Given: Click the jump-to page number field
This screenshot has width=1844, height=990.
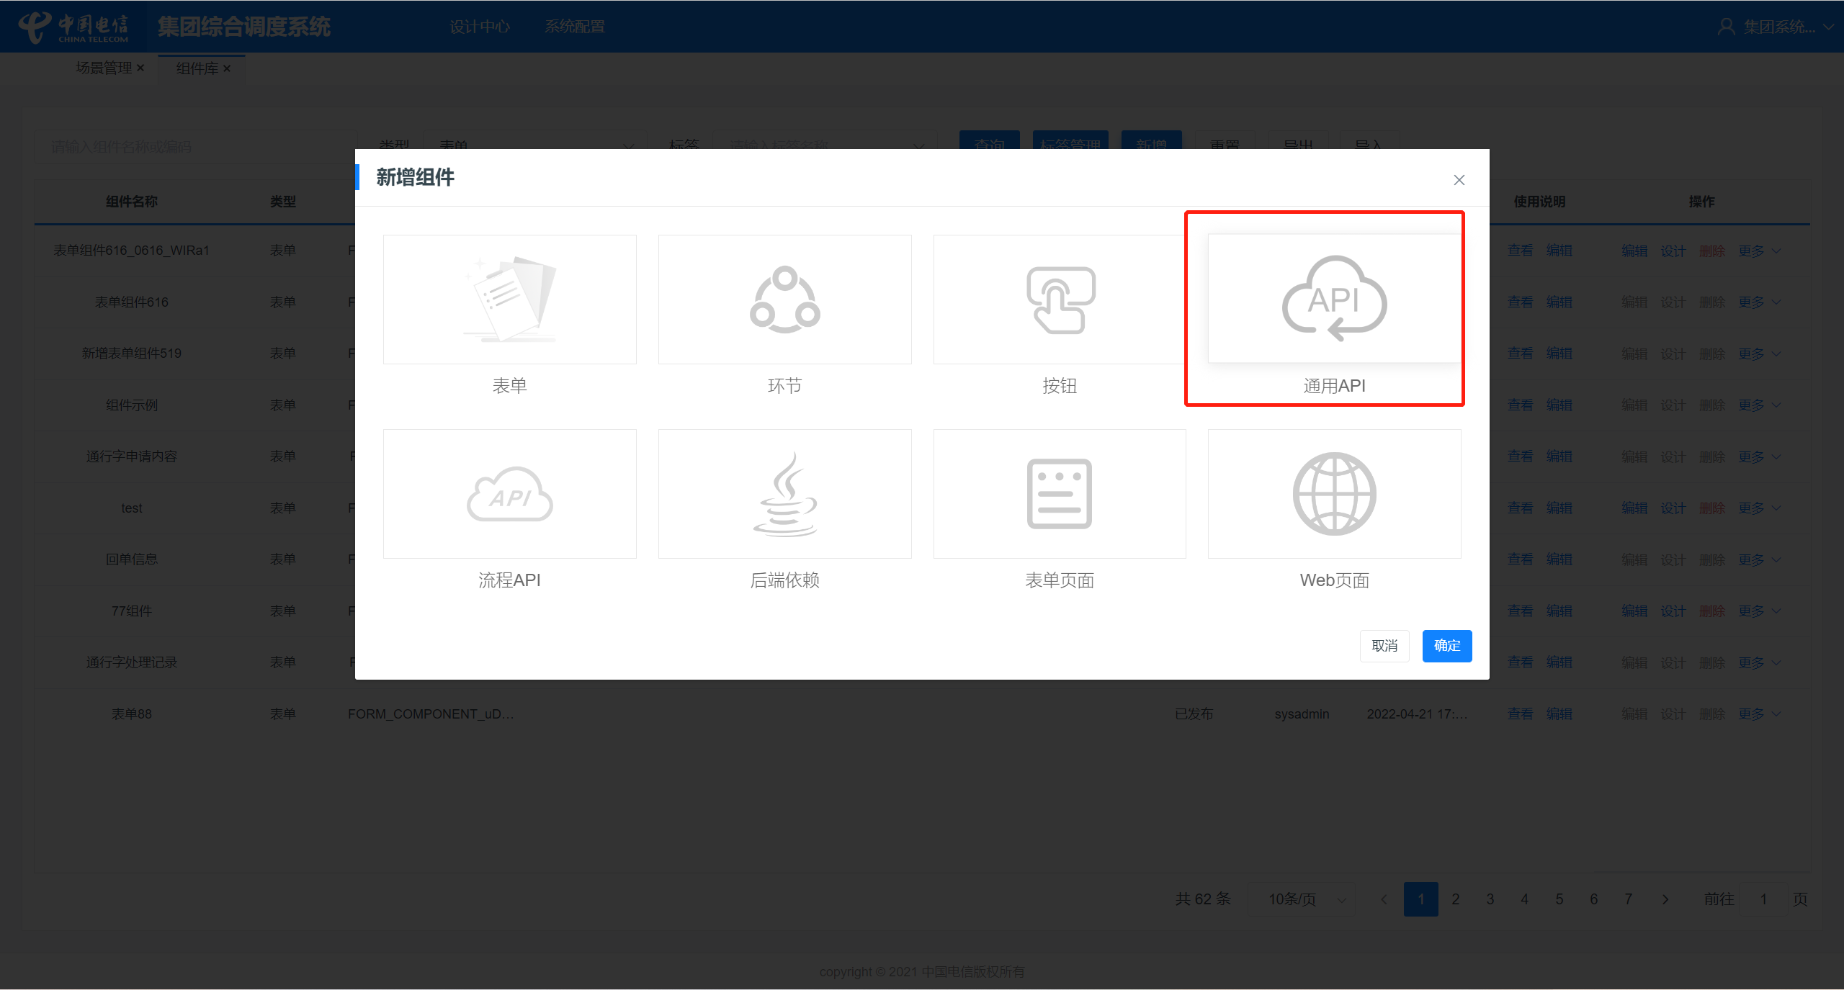Looking at the screenshot, I should (x=1763, y=899).
